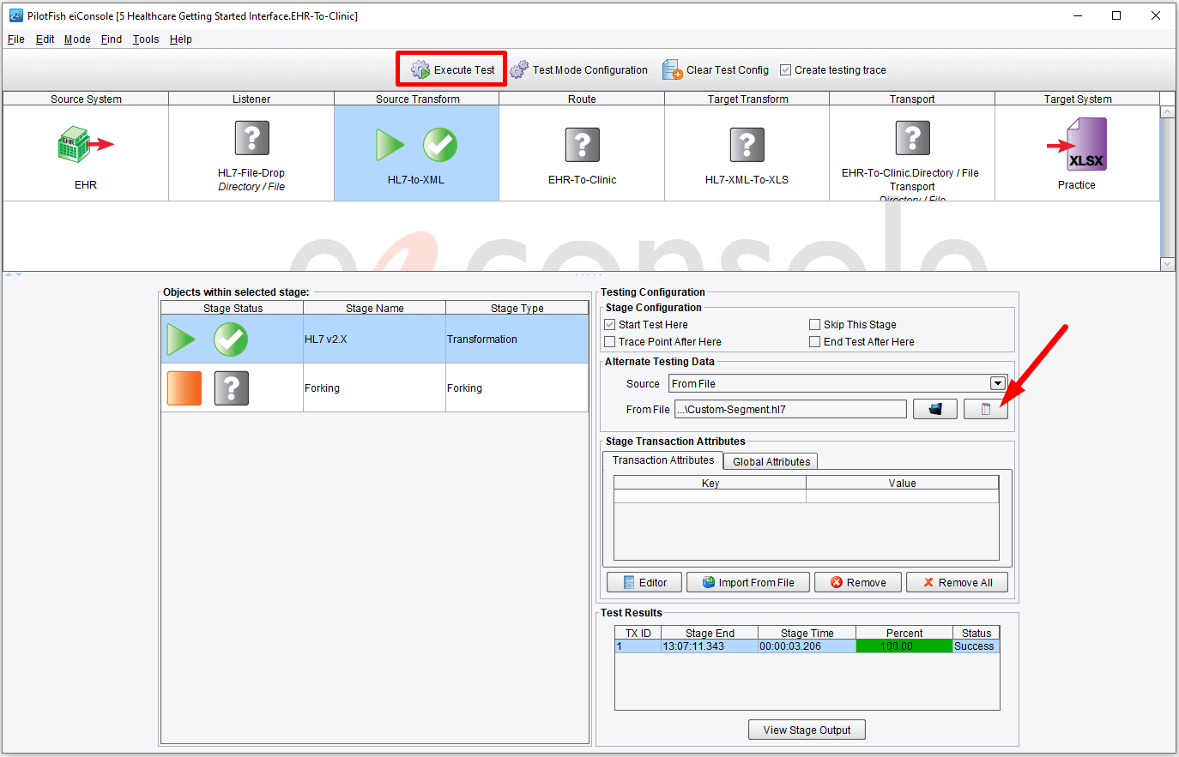Switch to Global Attributes tab
This screenshot has width=1179, height=757.
[771, 461]
